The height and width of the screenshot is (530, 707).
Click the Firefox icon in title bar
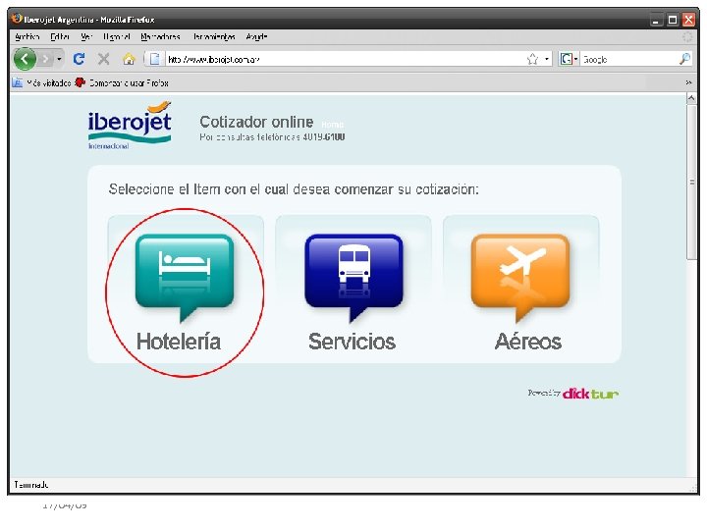click(x=17, y=19)
